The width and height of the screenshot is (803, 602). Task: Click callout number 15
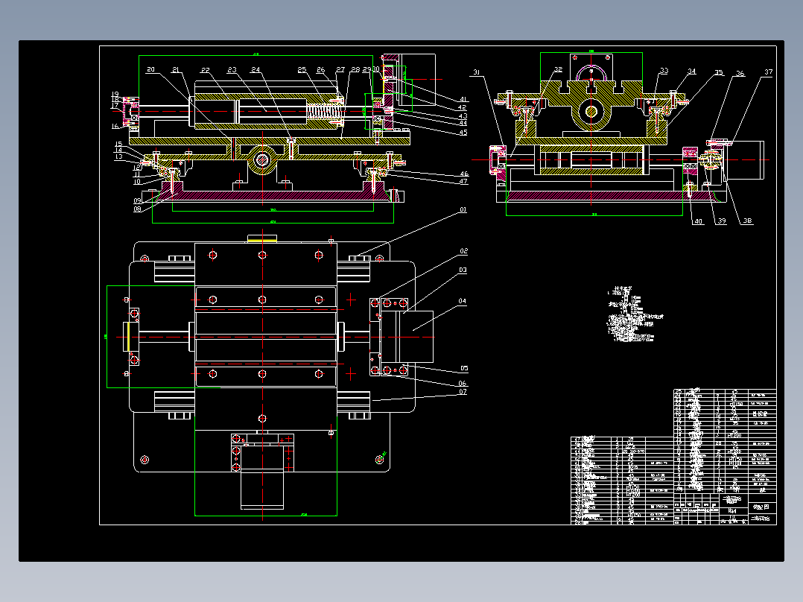tap(118, 144)
